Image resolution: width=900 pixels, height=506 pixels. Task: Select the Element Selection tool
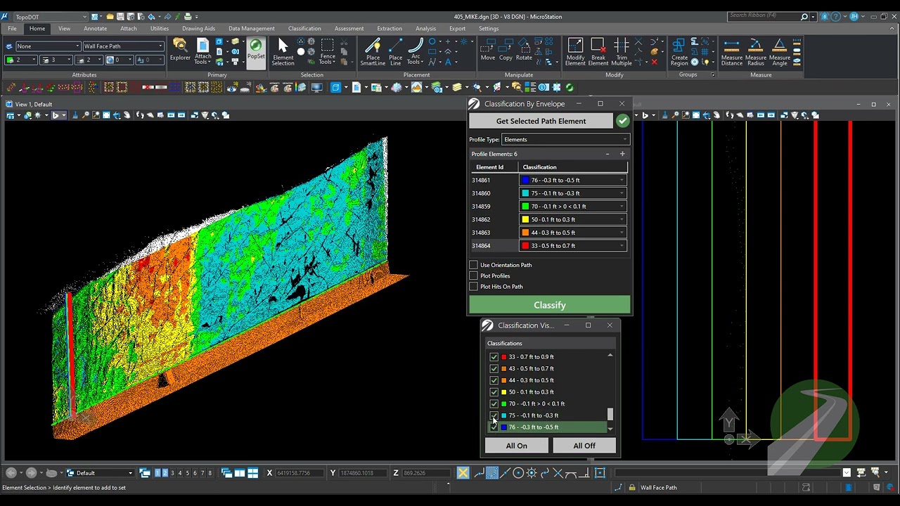point(283,52)
